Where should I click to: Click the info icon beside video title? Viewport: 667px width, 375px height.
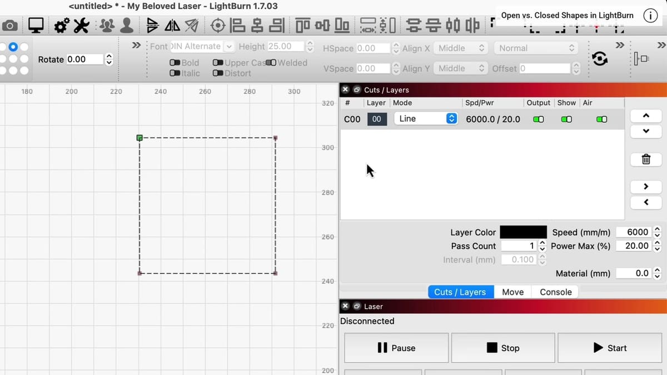point(650,16)
